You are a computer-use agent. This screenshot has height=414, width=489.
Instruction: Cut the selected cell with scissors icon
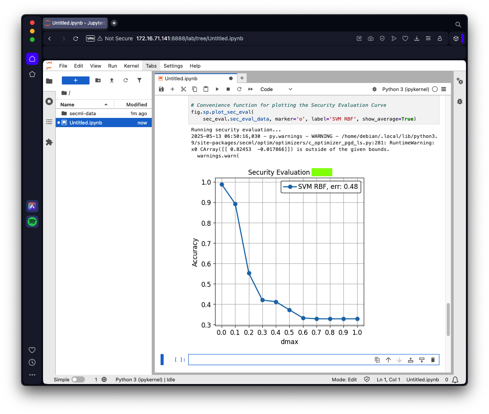[x=184, y=89]
